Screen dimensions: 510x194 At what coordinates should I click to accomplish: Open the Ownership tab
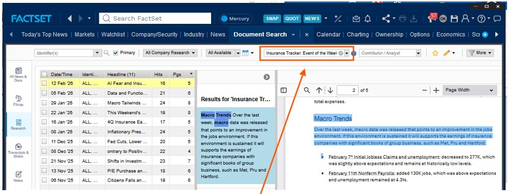[389, 34]
